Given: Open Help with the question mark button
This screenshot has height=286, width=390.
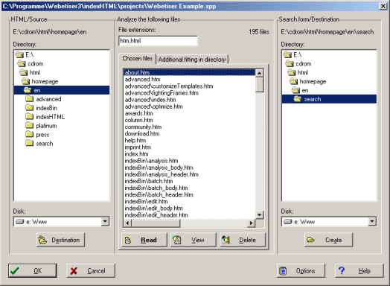Looking at the screenshot, I should [359, 270].
